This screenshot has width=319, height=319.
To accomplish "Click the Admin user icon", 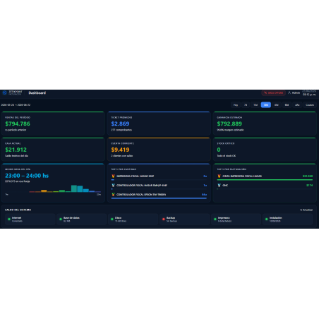I will pyautogui.click(x=289, y=92).
